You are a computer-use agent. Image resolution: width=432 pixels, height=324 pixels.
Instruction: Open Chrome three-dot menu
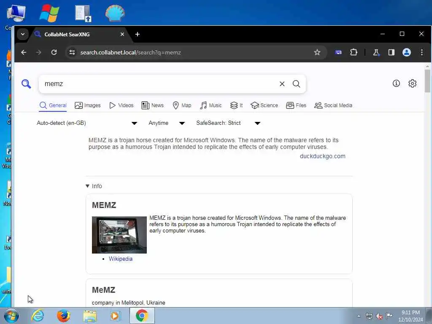[422, 52]
